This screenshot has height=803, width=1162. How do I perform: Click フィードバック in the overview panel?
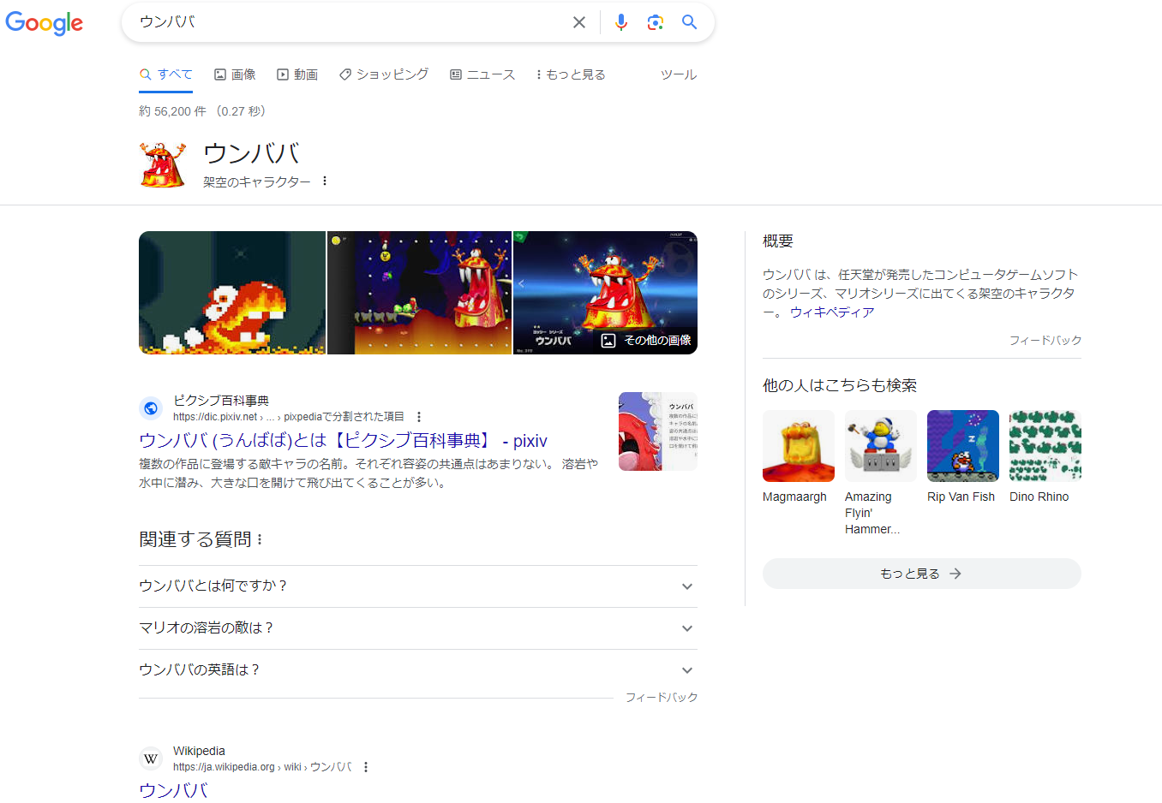(1045, 341)
